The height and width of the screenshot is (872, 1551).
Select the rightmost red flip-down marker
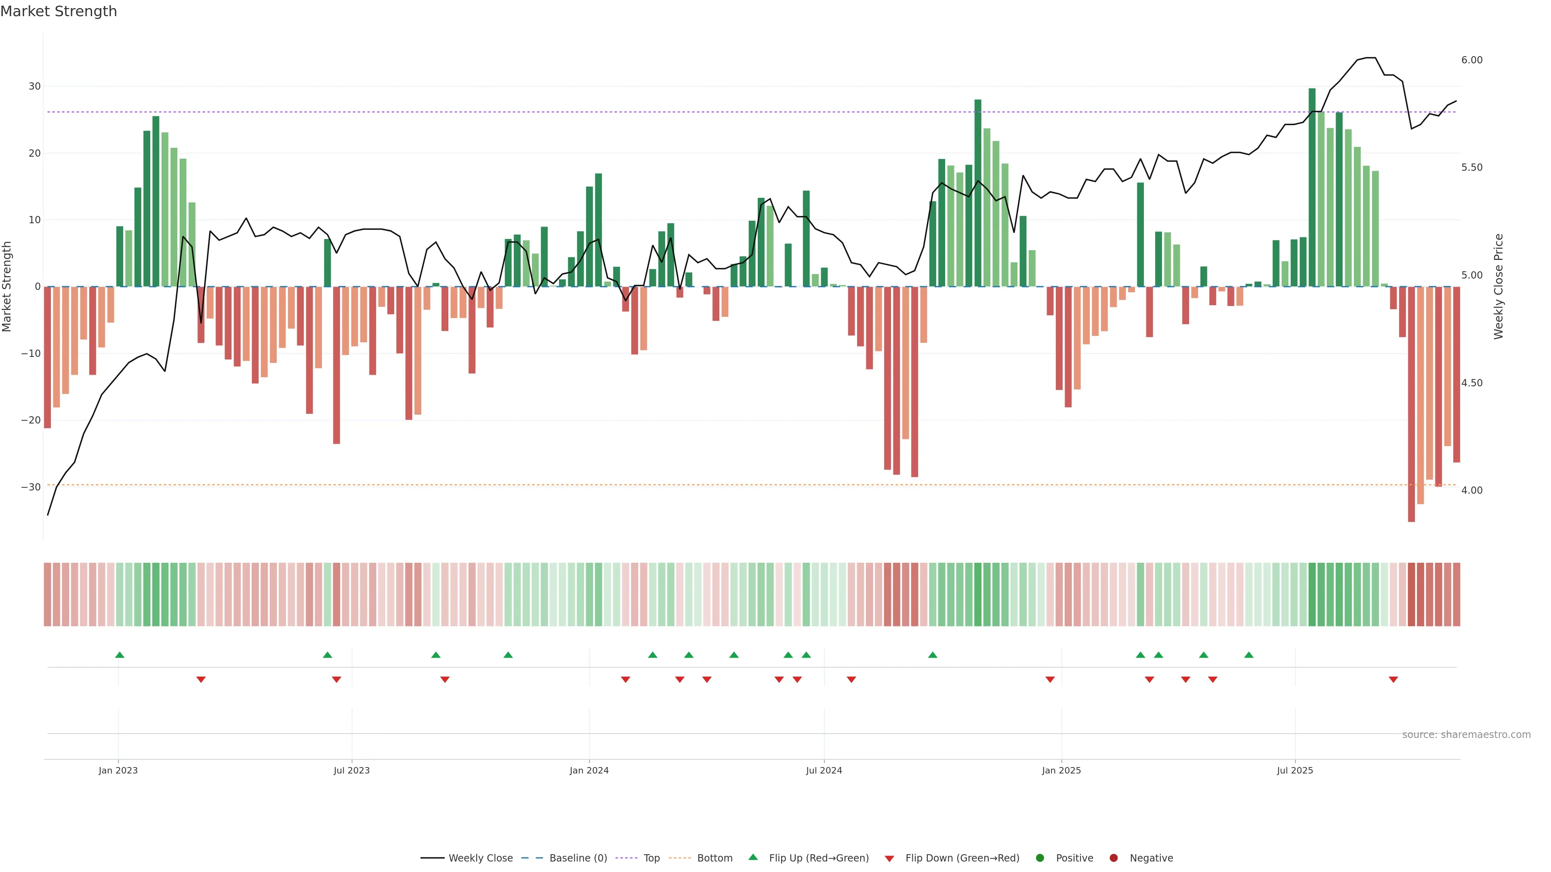pos(1393,679)
